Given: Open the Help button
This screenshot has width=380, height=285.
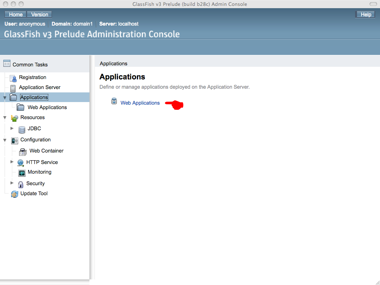Looking at the screenshot, I should click(366, 14).
